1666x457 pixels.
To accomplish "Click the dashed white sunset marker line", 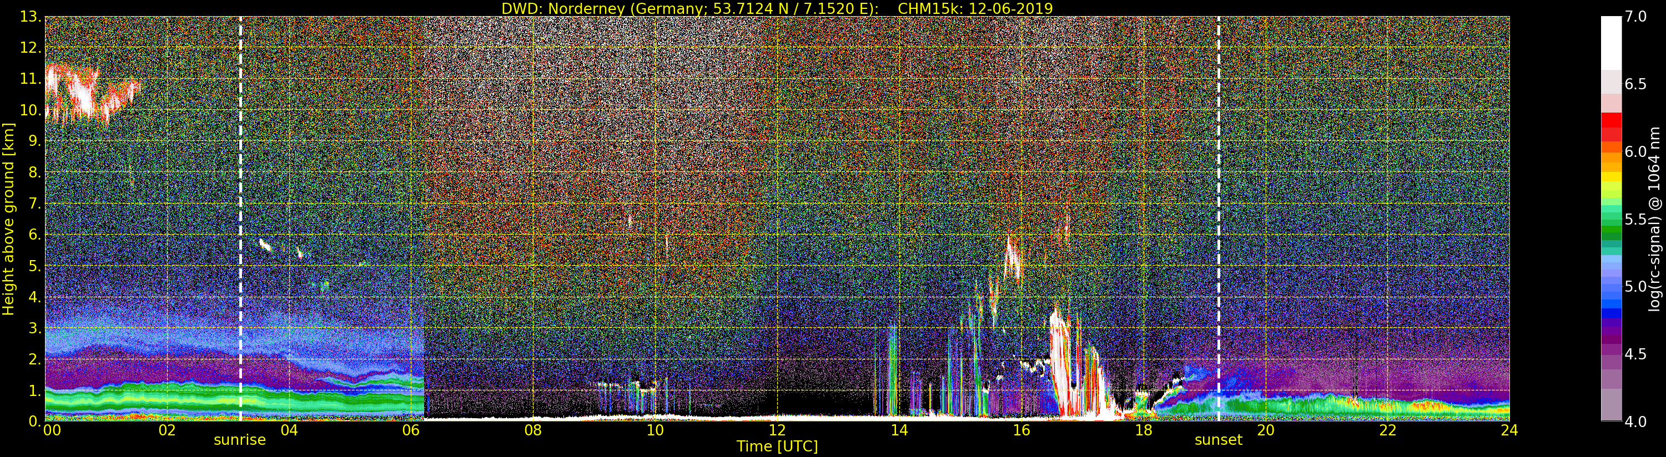I will pyautogui.click(x=1219, y=219).
